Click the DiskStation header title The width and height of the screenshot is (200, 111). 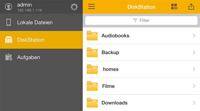[141, 7]
